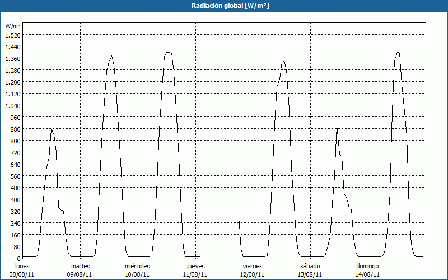Select the 400 axis value

pyautogui.click(x=16, y=200)
